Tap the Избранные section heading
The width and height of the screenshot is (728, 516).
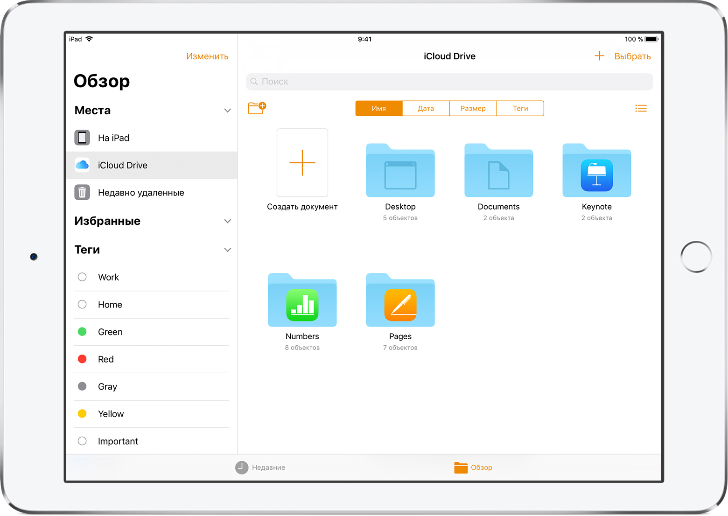point(107,221)
